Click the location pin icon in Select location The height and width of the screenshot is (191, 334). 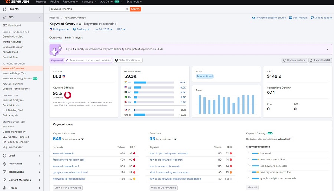[117, 61]
